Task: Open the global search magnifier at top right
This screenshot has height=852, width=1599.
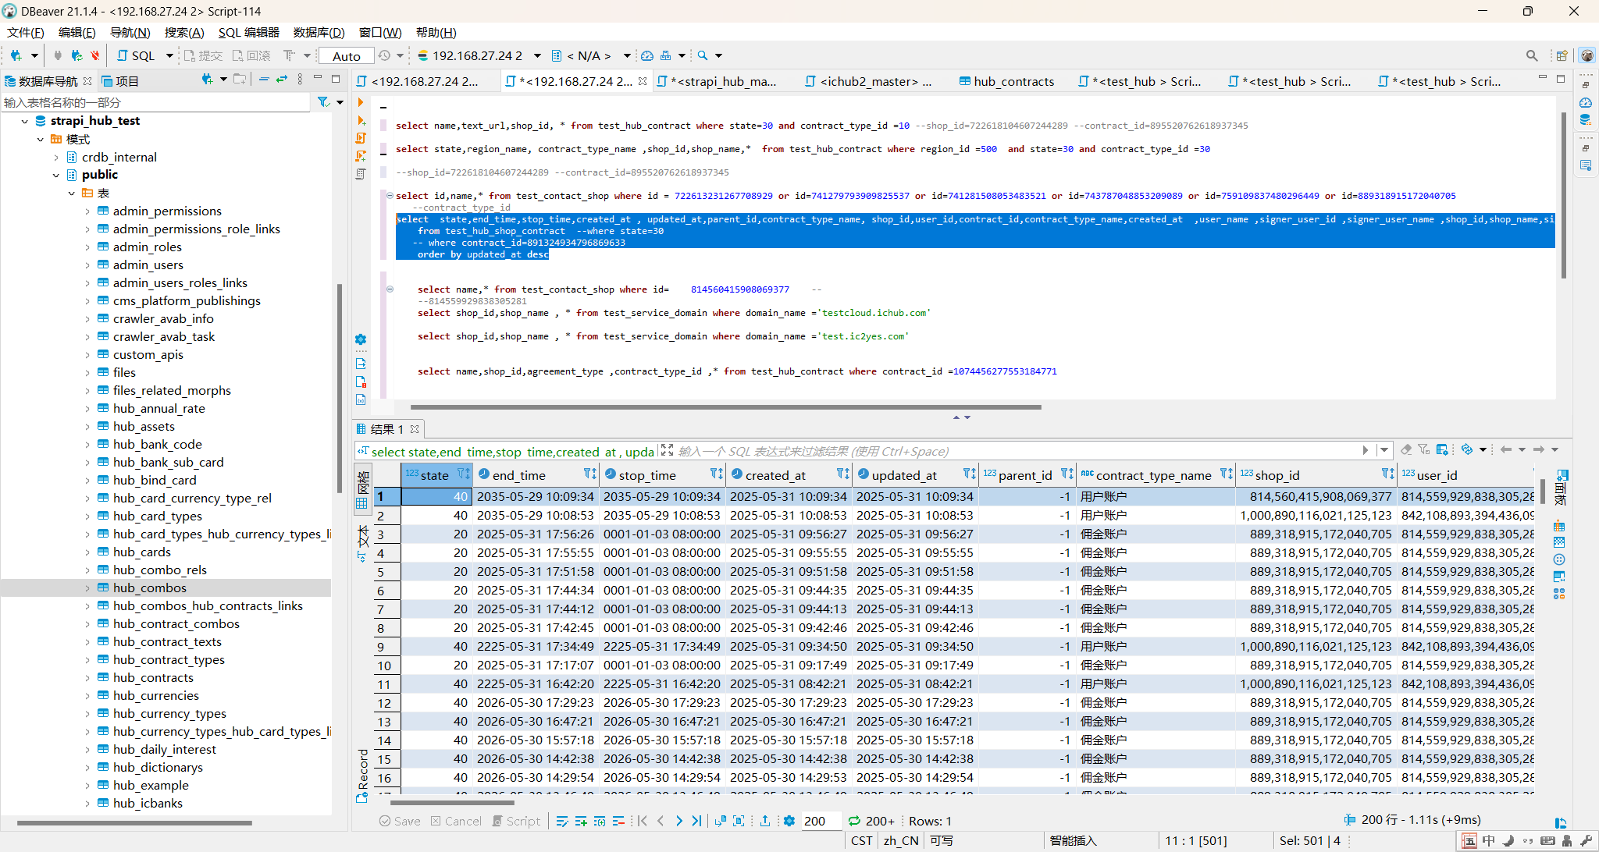Action: (1532, 55)
